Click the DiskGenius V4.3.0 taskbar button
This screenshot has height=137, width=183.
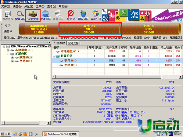pos(61,134)
